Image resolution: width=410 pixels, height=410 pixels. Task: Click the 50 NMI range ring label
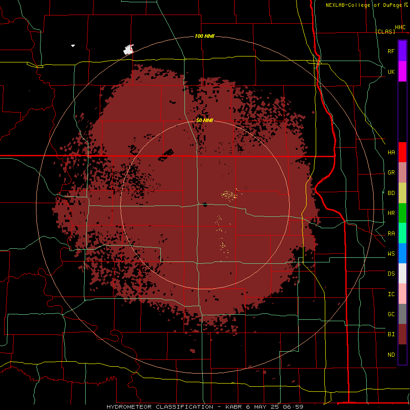point(205,120)
